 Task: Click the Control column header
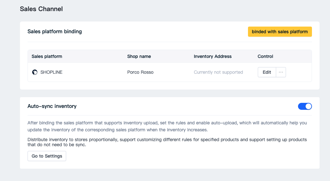point(265,56)
